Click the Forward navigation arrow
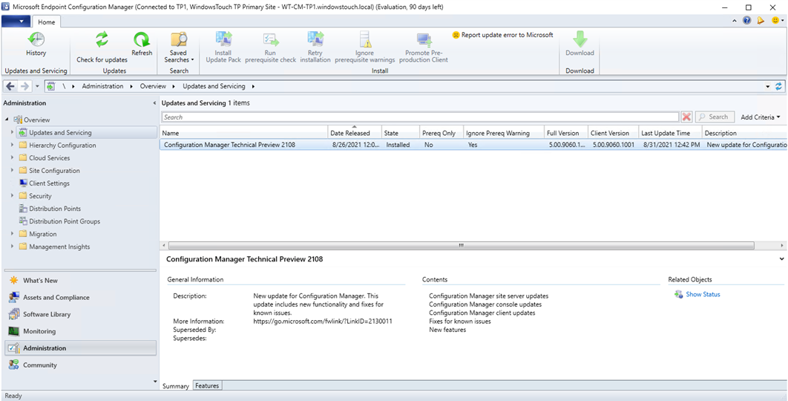 point(24,86)
